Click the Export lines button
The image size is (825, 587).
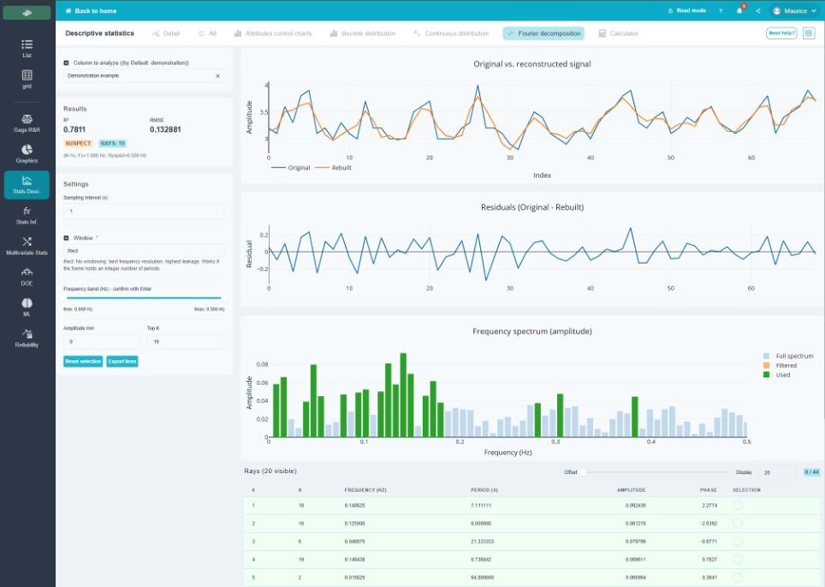pyautogui.click(x=122, y=361)
